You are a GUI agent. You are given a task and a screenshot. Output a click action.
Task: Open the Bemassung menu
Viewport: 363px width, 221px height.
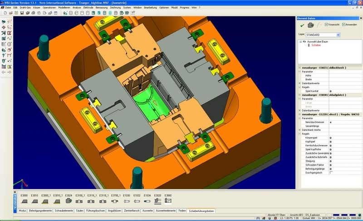(102, 8)
